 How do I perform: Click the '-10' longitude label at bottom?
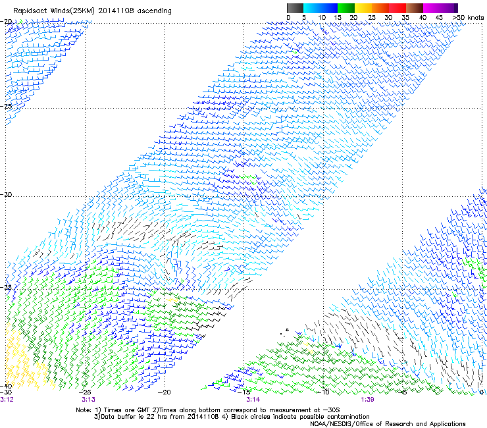coord(323,392)
